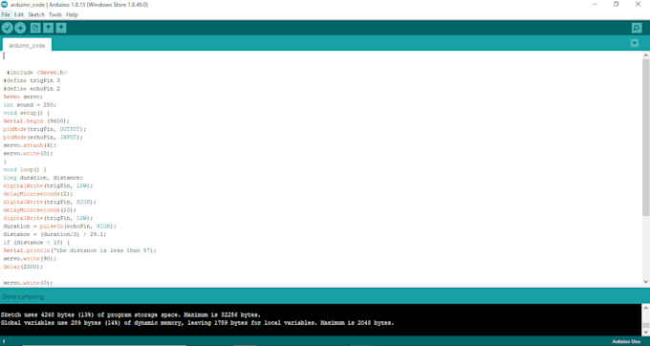Click the 'delayMicroseconds(2);' line

38,194
